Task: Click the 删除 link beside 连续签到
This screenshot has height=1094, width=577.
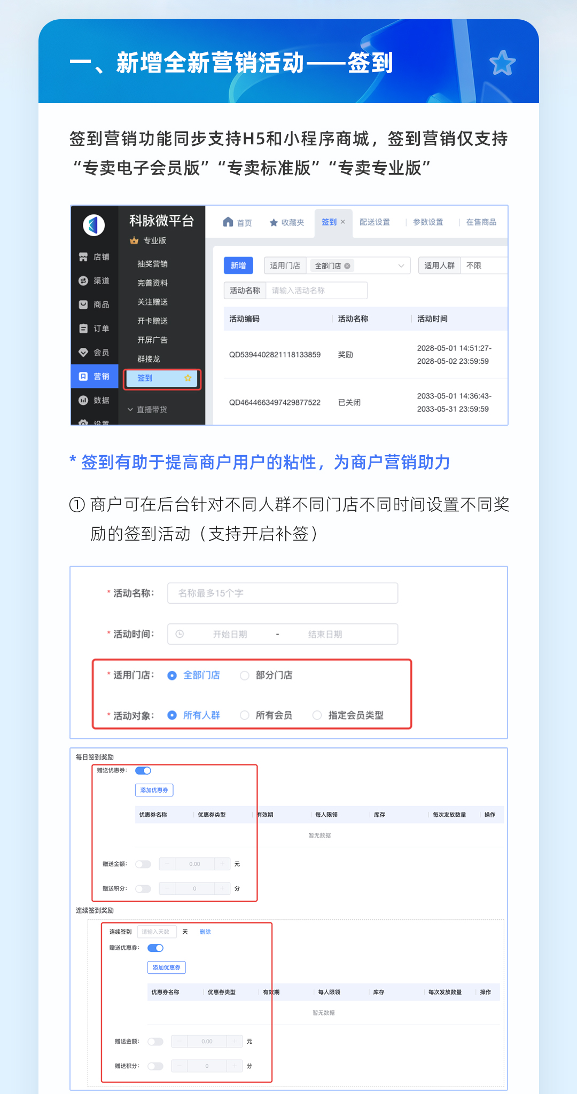Action: tap(205, 932)
